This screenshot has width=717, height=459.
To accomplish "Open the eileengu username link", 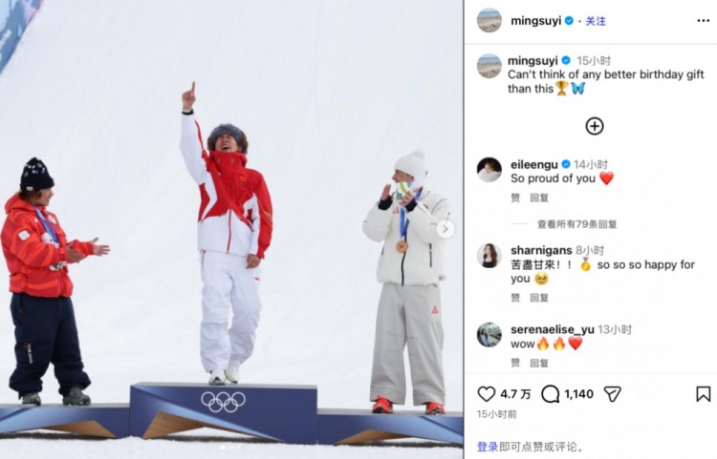I will pyautogui.click(x=534, y=164).
